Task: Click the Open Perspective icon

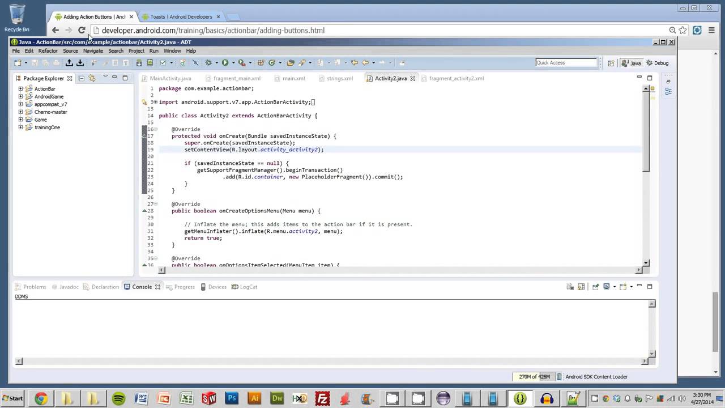Action: [x=611, y=63]
